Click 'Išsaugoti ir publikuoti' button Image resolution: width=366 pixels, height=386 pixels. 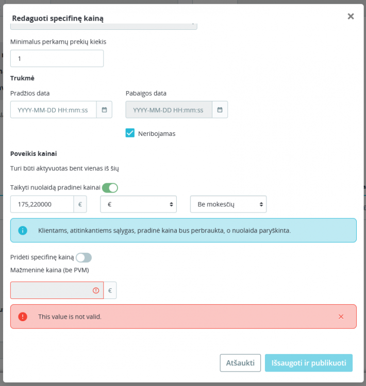[309, 363]
